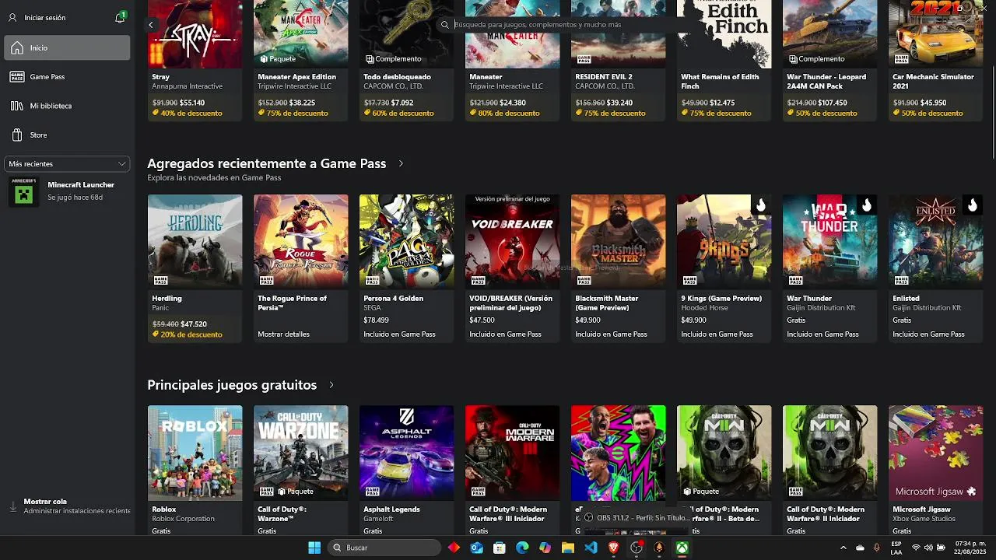This screenshot has height=560, width=996.
Task: Switch to OBS Studio in the taskbar
Action: (x=637, y=548)
